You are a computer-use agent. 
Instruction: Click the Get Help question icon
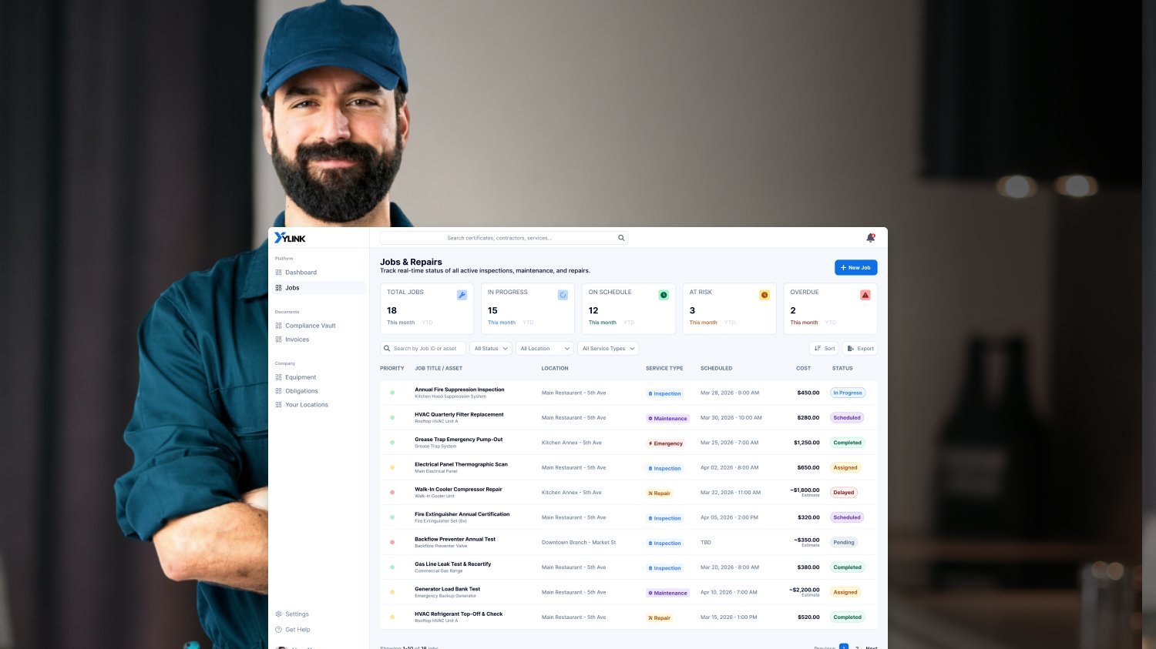click(278, 630)
